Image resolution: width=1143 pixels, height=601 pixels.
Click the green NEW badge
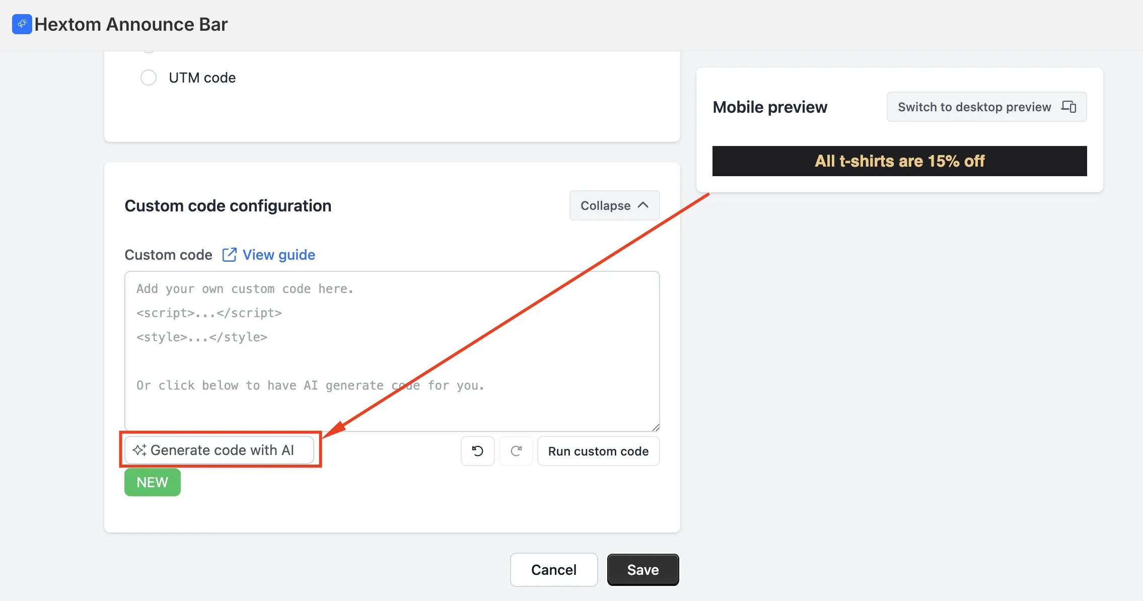[x=153, y=482]
